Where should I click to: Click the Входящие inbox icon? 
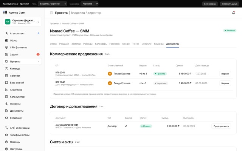[x=6, y=118]
